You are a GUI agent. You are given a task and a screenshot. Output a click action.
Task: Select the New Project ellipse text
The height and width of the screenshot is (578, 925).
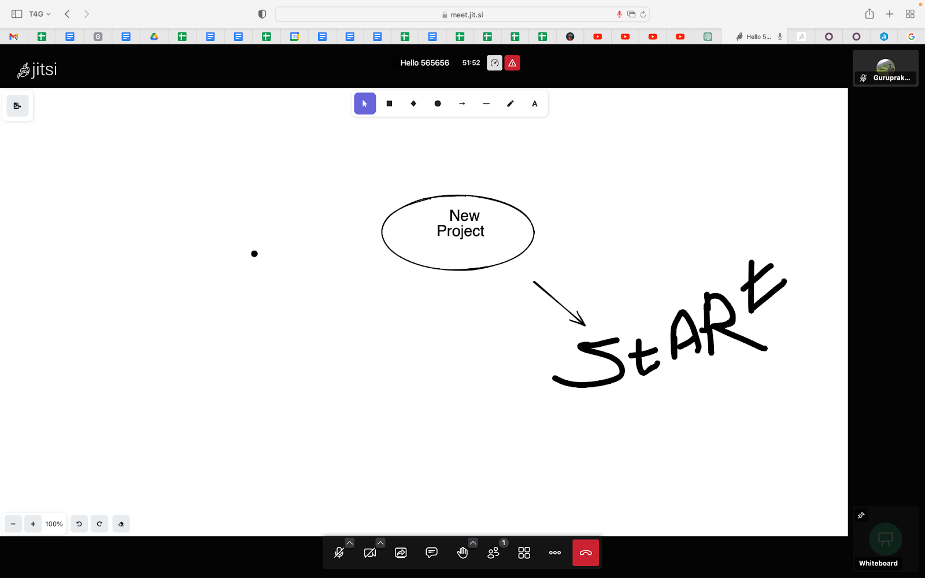pos(461,223)
